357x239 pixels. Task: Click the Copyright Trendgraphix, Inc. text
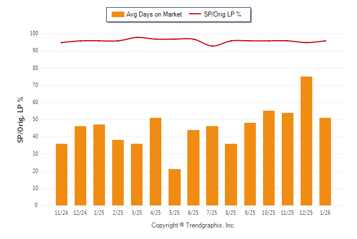193,225
